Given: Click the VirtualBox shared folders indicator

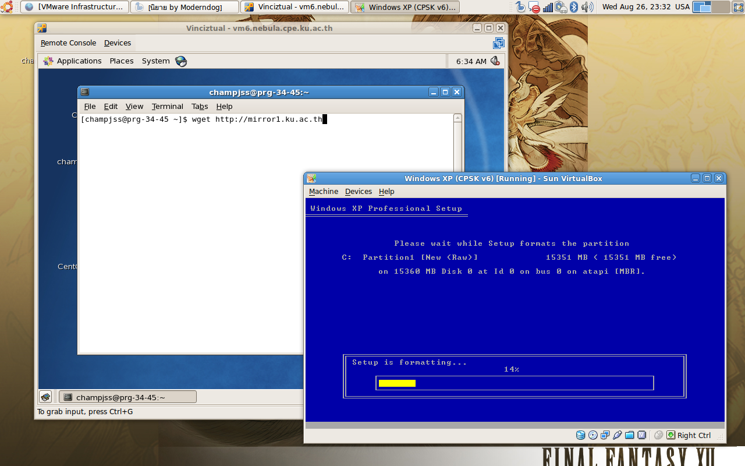Looking at the screenshot, I should pyautogui.click(x=629, y=435).
